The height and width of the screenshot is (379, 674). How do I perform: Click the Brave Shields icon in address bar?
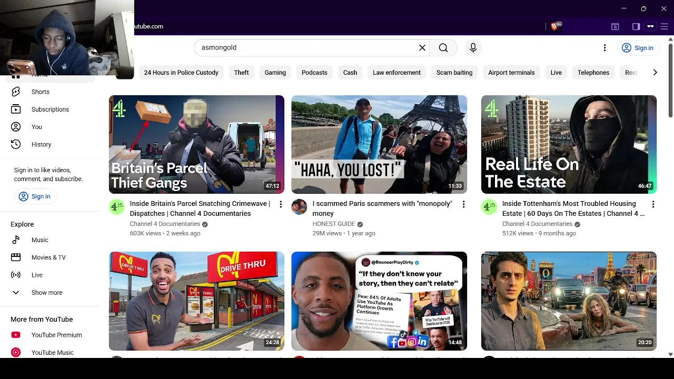click(554, 26)
